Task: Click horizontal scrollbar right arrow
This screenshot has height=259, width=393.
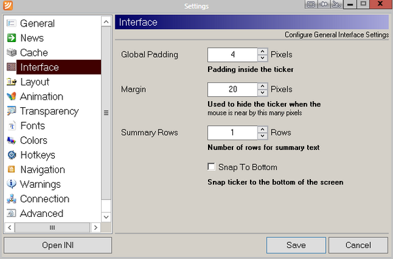Action: coord(96,227)
